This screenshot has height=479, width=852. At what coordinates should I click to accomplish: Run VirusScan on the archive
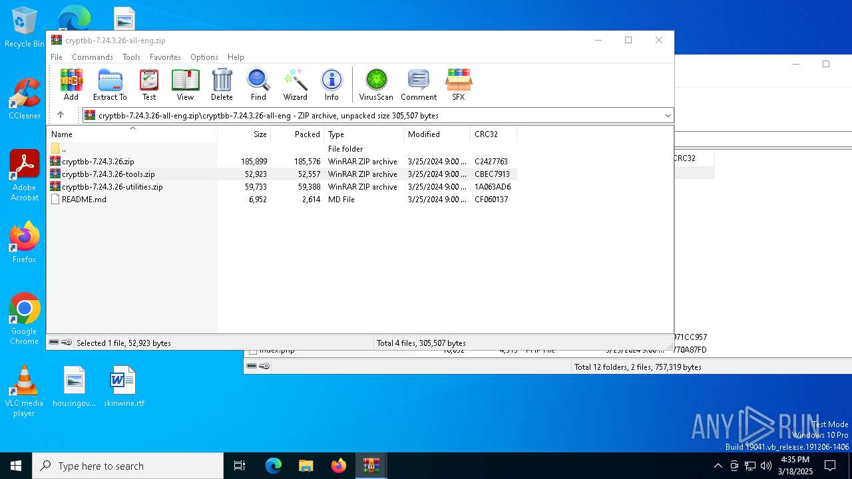376,84
